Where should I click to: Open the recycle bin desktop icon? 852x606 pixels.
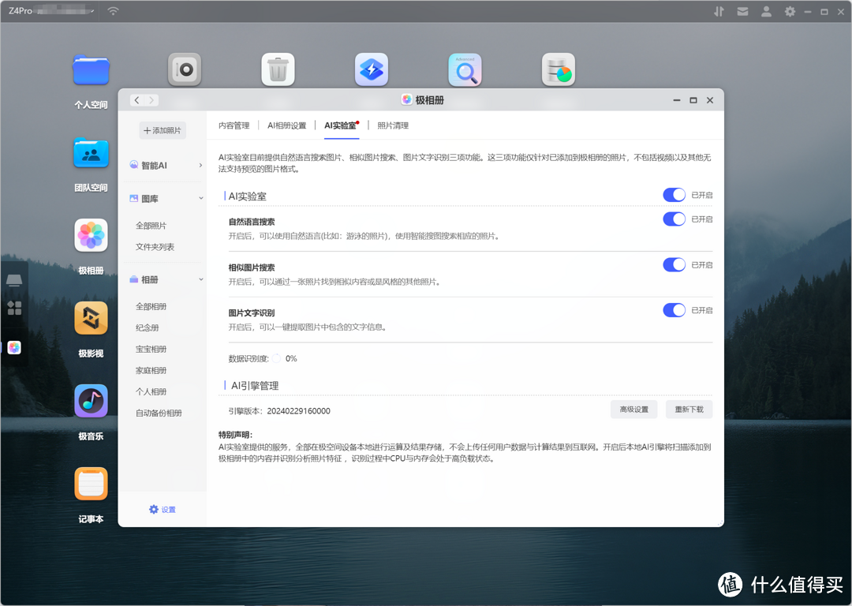pos(278,70)
